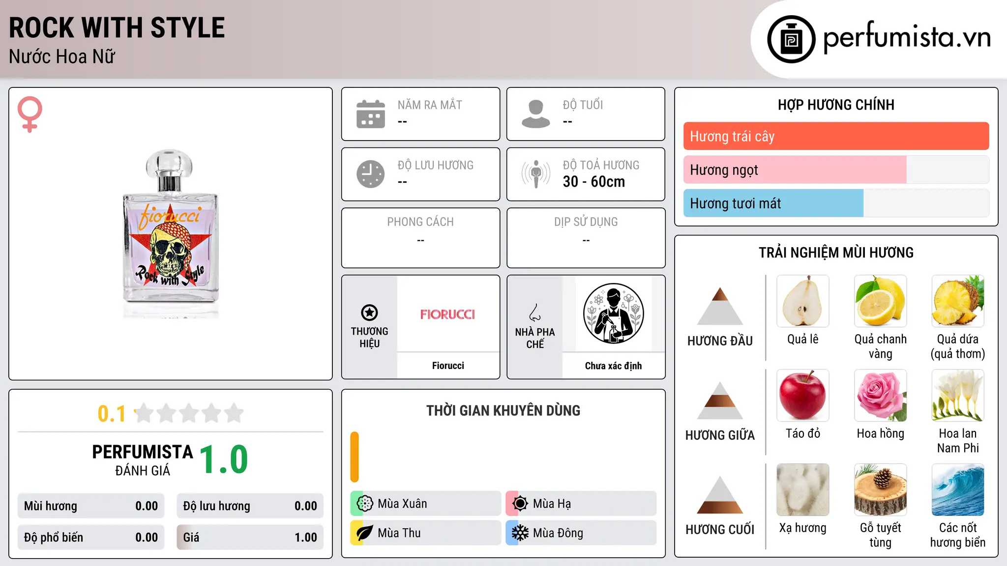This screenshot has height=566, width=1007.
Task: Click the PHONG CÁCH card
Action: pyautogui.click(x=421, y=238)
